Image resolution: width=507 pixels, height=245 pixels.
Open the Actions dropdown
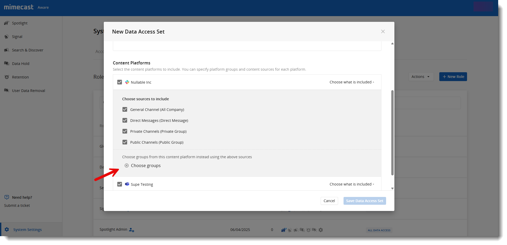coord(421,77)
